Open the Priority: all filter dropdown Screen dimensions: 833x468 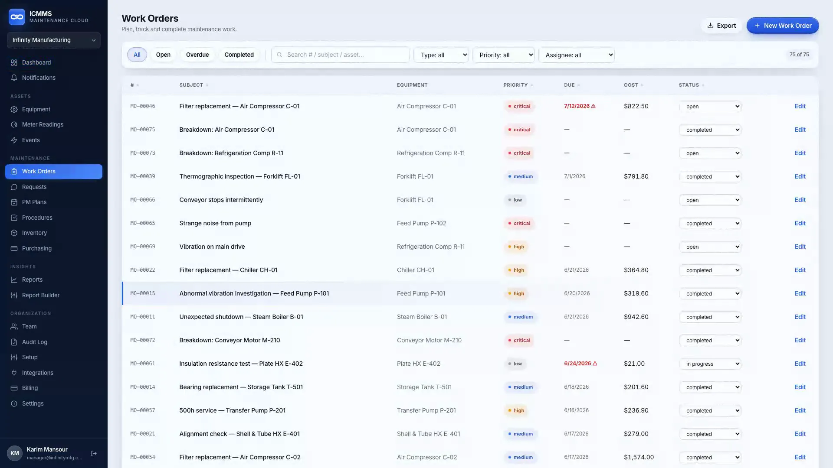click(x=504, y=55)
